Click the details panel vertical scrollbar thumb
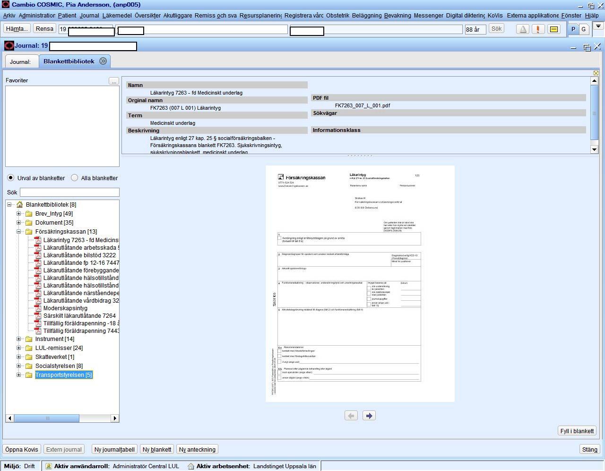The height and width of the screenshot is (471, 605). click(595, 112)
